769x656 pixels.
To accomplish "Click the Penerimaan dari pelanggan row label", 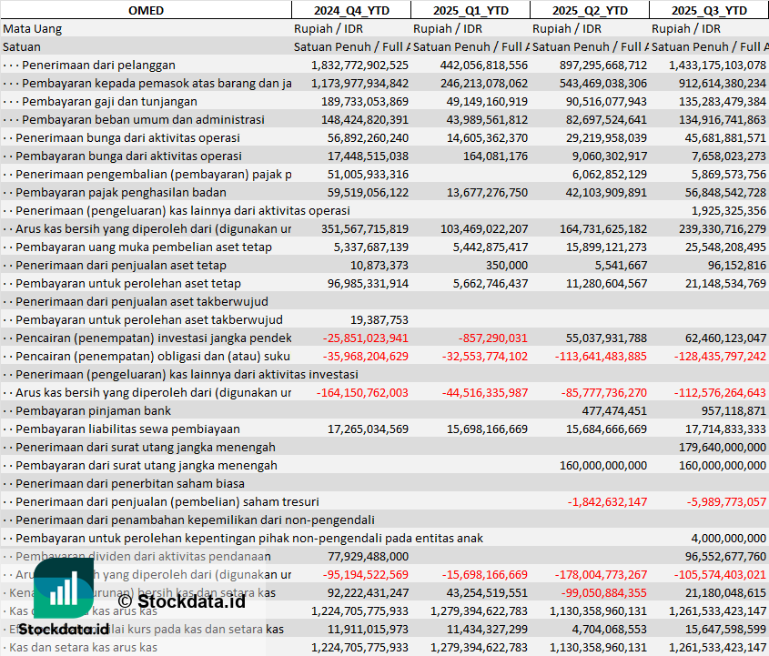I will (x=98, y=65).
